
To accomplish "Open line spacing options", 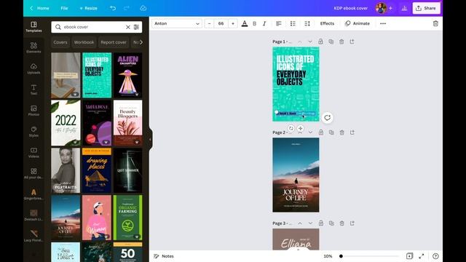I will click(x=307, y=23).
